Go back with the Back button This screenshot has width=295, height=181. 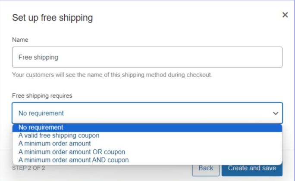pyautogui.click(x=206, y=168)
